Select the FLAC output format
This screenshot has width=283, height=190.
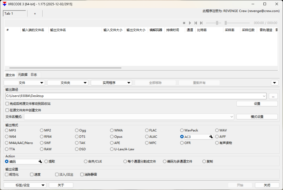[147, 130]
